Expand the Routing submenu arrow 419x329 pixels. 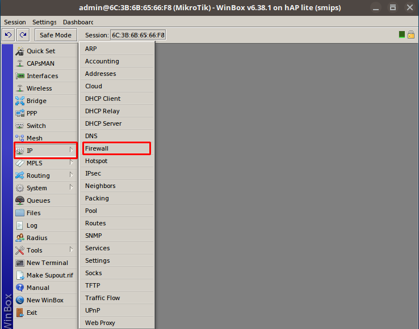pos(71,175)
